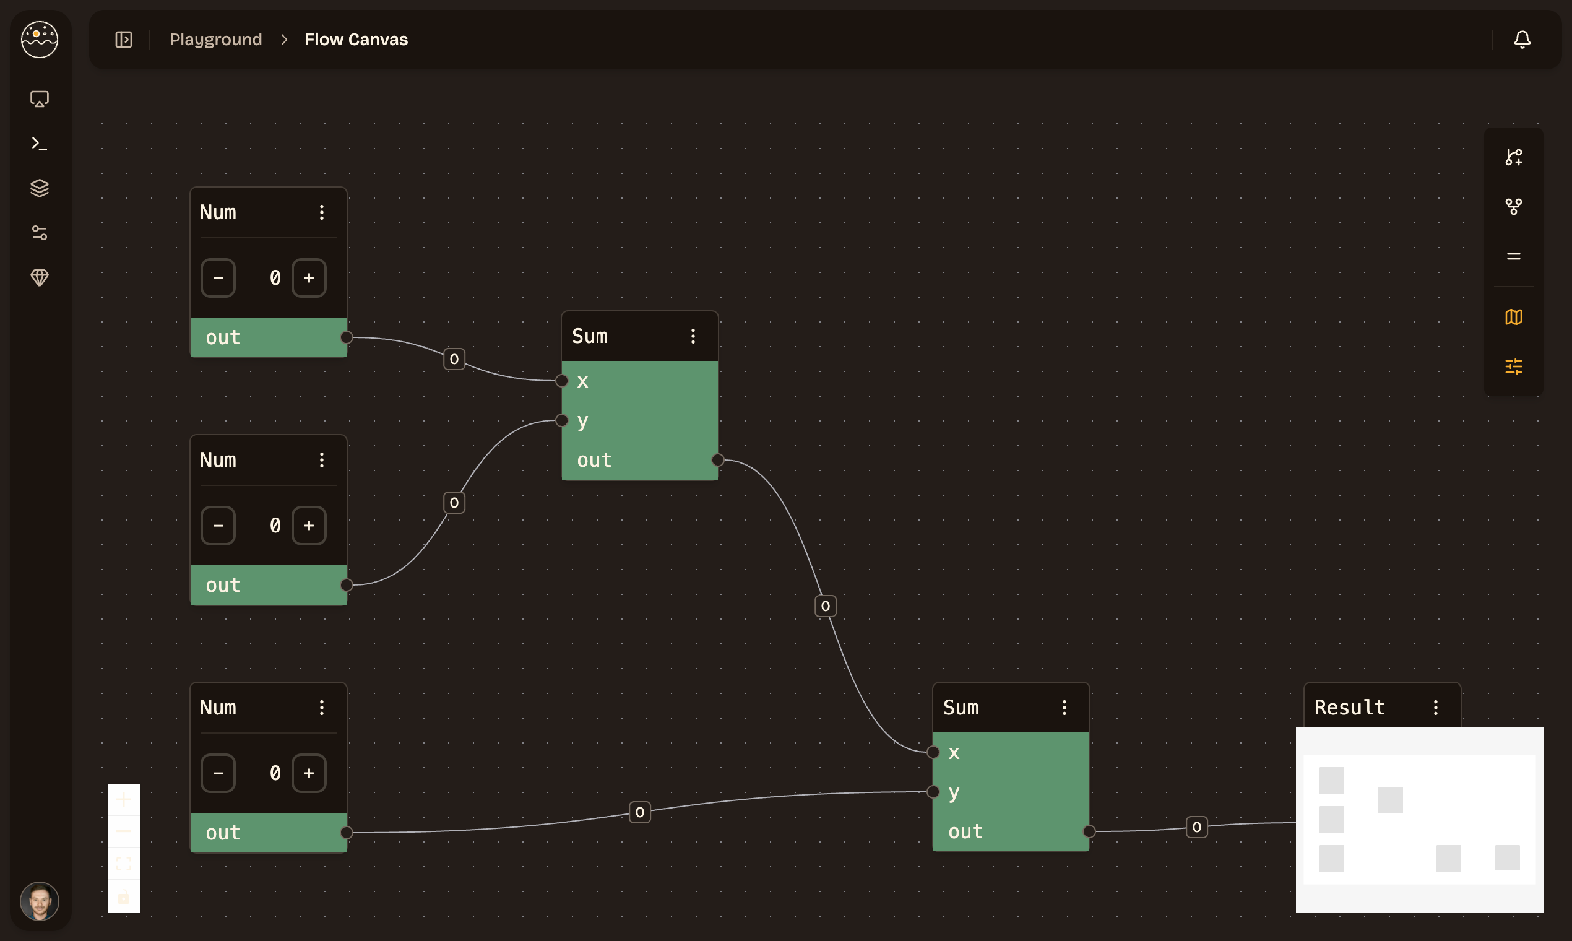Open the Result node options menu
Image resolution: width=1572 pixels, height=941 pixels.
(x=1436, y=708)
